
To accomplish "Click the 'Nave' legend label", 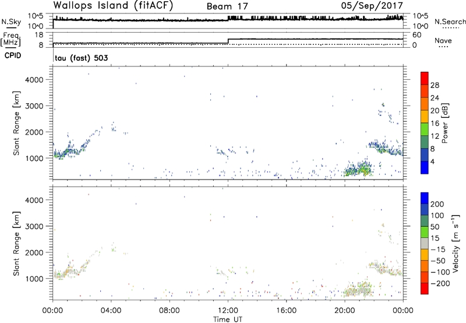I will (443, 40).
